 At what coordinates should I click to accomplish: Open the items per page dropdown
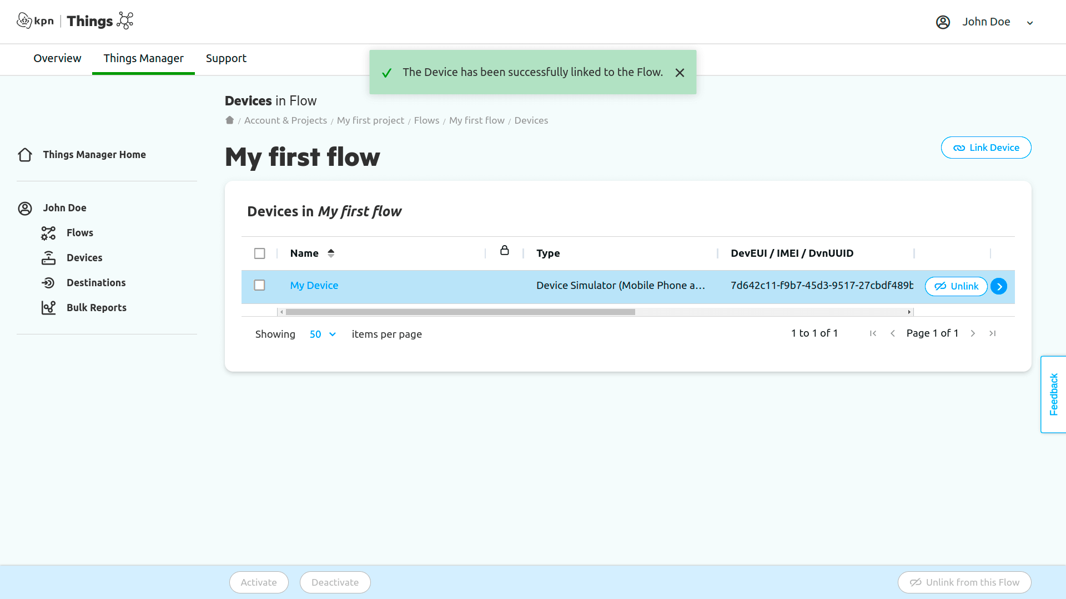[323, 334]
